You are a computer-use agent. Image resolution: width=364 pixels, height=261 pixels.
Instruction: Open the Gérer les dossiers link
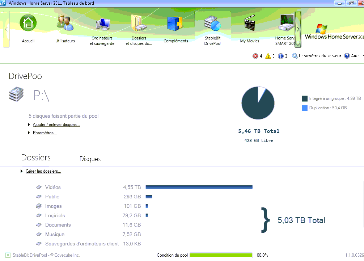point(43,171)
